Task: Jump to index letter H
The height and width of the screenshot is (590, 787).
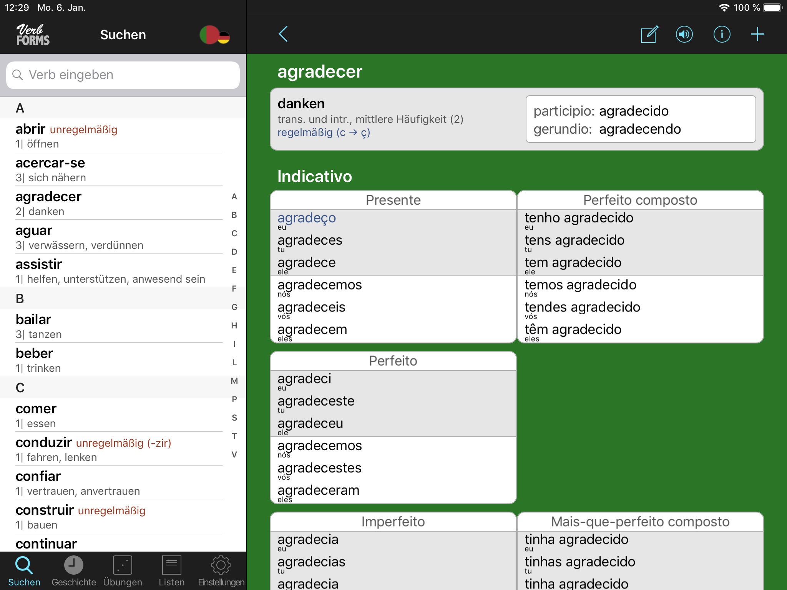Action: pyautogui.click(x=234, y=326)
